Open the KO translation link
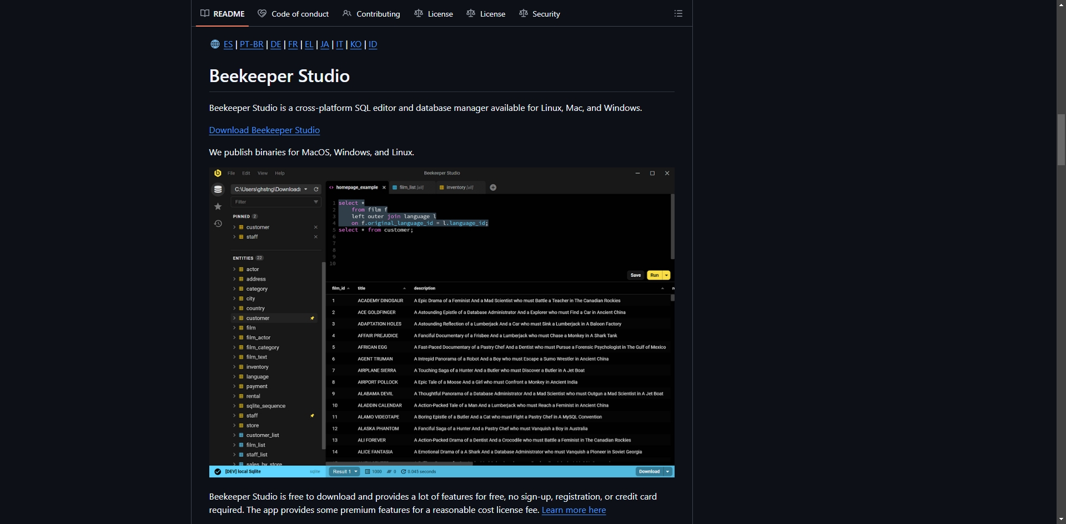The width and height of the screenshot is (1066, 524). 356,44
